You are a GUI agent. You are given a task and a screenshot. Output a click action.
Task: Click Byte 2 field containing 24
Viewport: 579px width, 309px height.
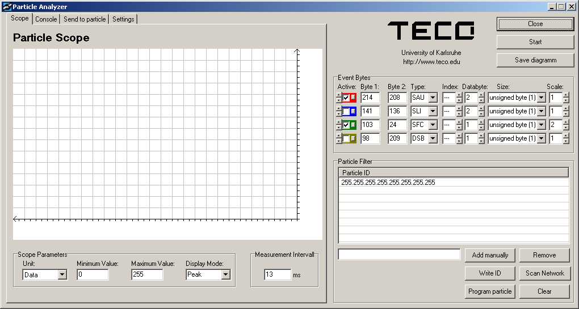click(397, 125)
